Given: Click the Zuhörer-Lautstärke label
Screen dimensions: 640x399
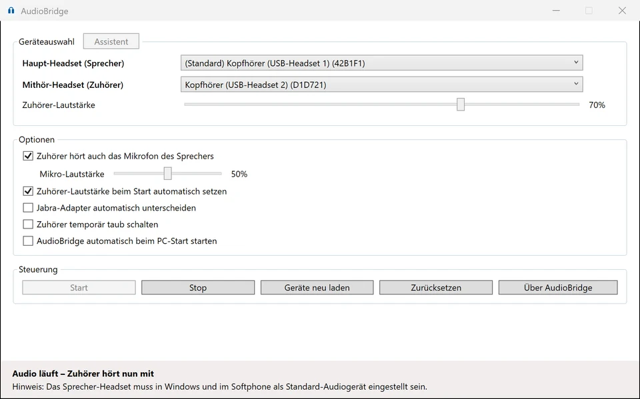Looking at the screenshot, I should pyautogui.click(x=59, y=105).
